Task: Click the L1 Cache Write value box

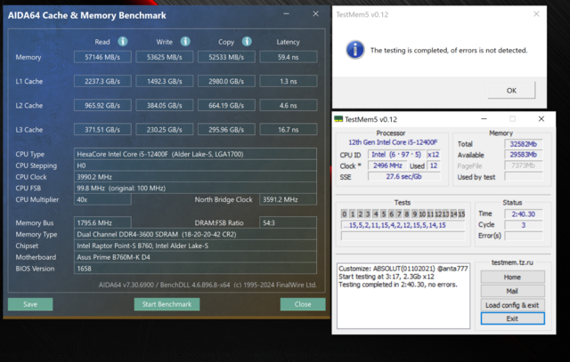Action: (164, 81)
